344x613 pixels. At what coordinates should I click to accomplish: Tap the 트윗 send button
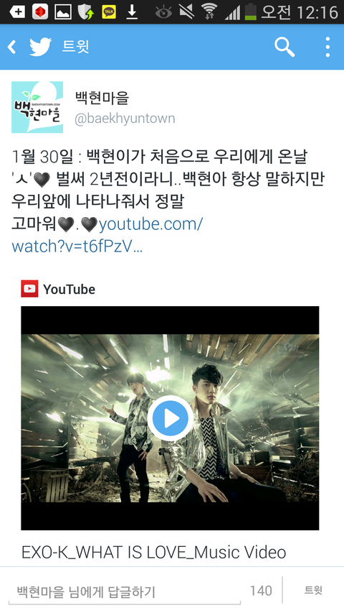coord(313,590)
